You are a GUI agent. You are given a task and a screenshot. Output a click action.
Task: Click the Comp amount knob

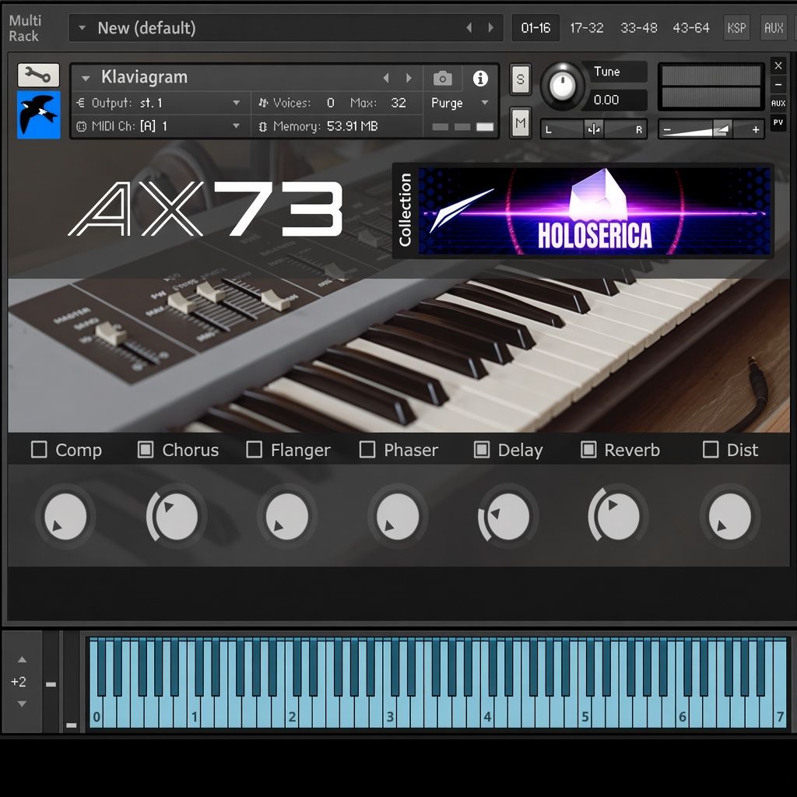click(x=65, y=516)
